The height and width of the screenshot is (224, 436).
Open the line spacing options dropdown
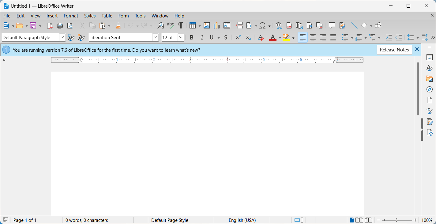click(417, 37)
